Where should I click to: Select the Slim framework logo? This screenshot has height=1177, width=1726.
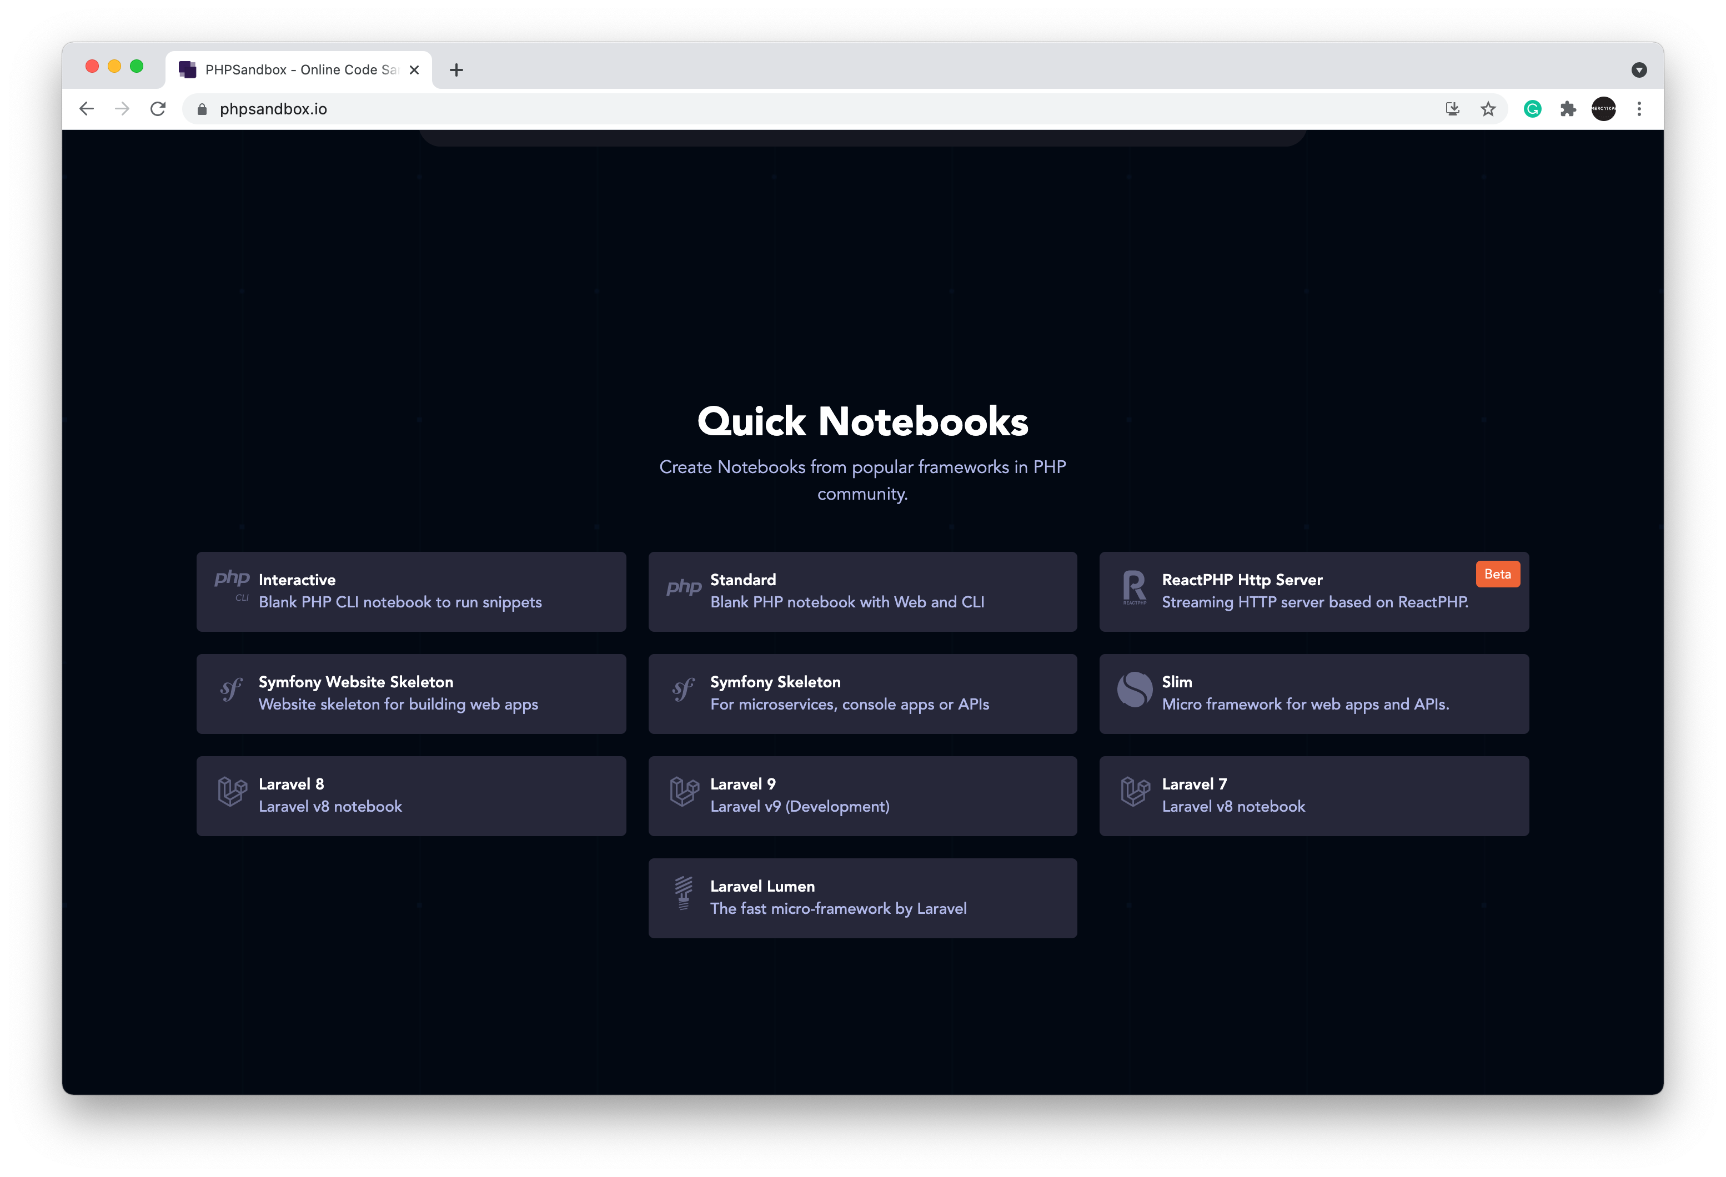tap(1134, 691)
